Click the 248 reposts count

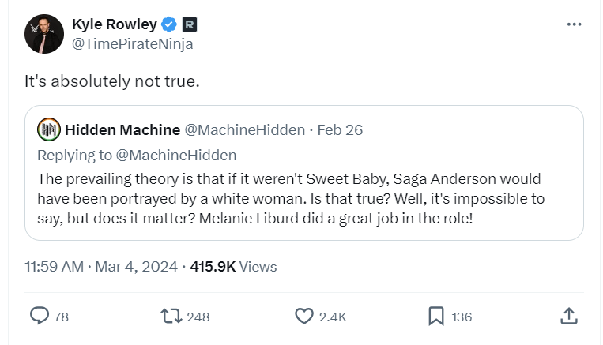(198, 317)
